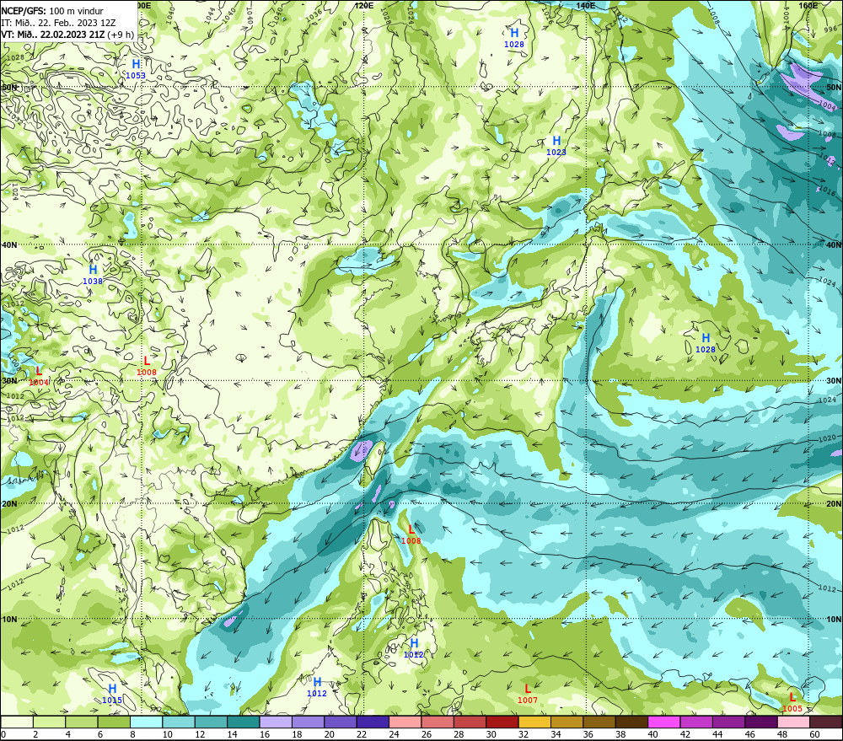Click the H 1028 marker east of Japan

706,342
